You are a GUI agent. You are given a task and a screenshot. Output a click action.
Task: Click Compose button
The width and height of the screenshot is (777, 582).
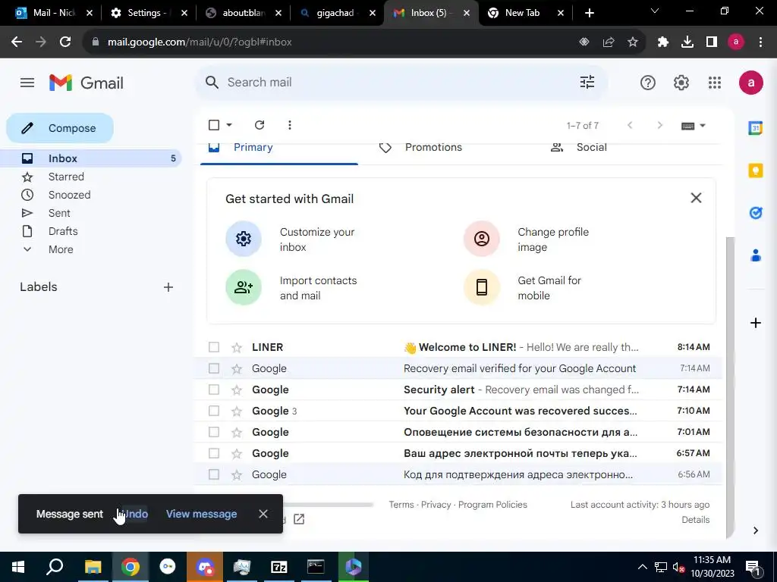pos(60,128)
